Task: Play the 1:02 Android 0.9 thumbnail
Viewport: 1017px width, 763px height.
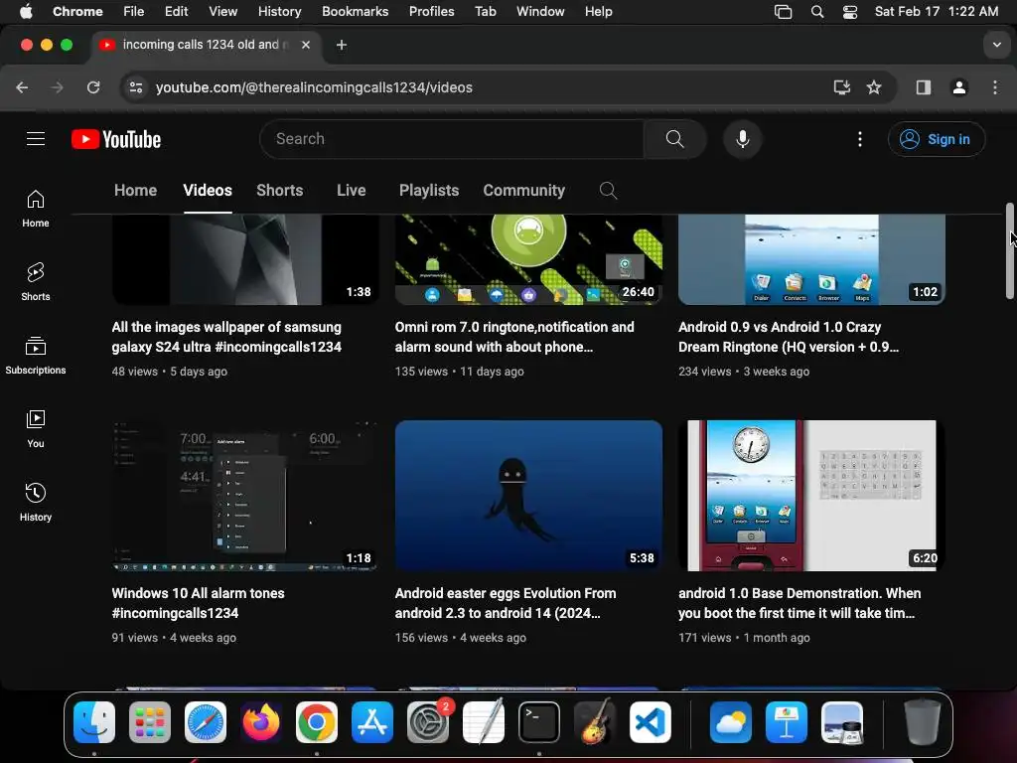Action: (x=811, y=259)
